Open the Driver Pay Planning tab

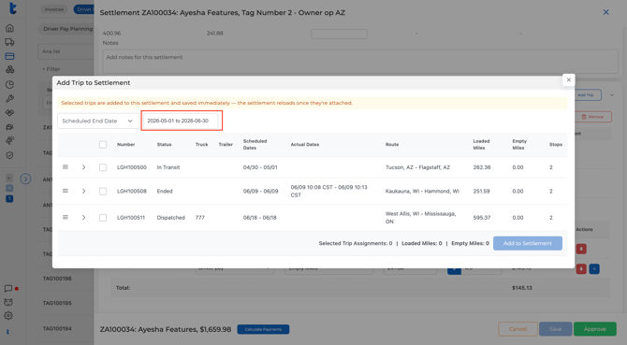pyautogui.click(x=66, y=29)
